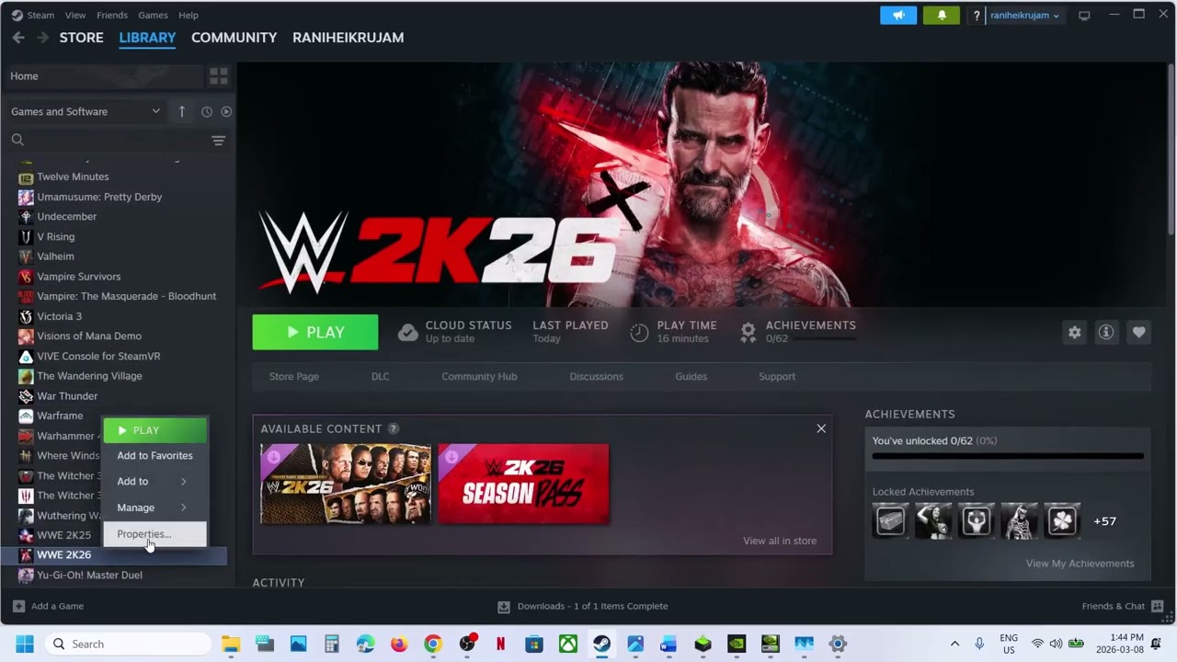
Task: Go to the STORE tab
Action: click(x=82, y=38)
